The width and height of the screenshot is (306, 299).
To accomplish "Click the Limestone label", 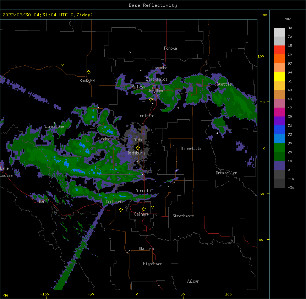I will tap(54, 126).
